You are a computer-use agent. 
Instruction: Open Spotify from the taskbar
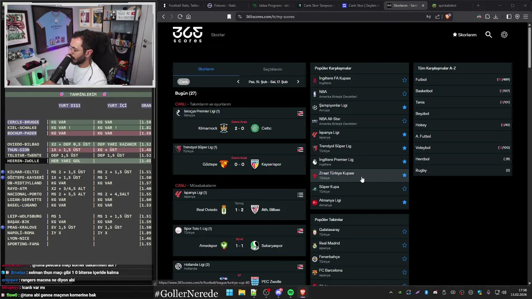point(291,293)
